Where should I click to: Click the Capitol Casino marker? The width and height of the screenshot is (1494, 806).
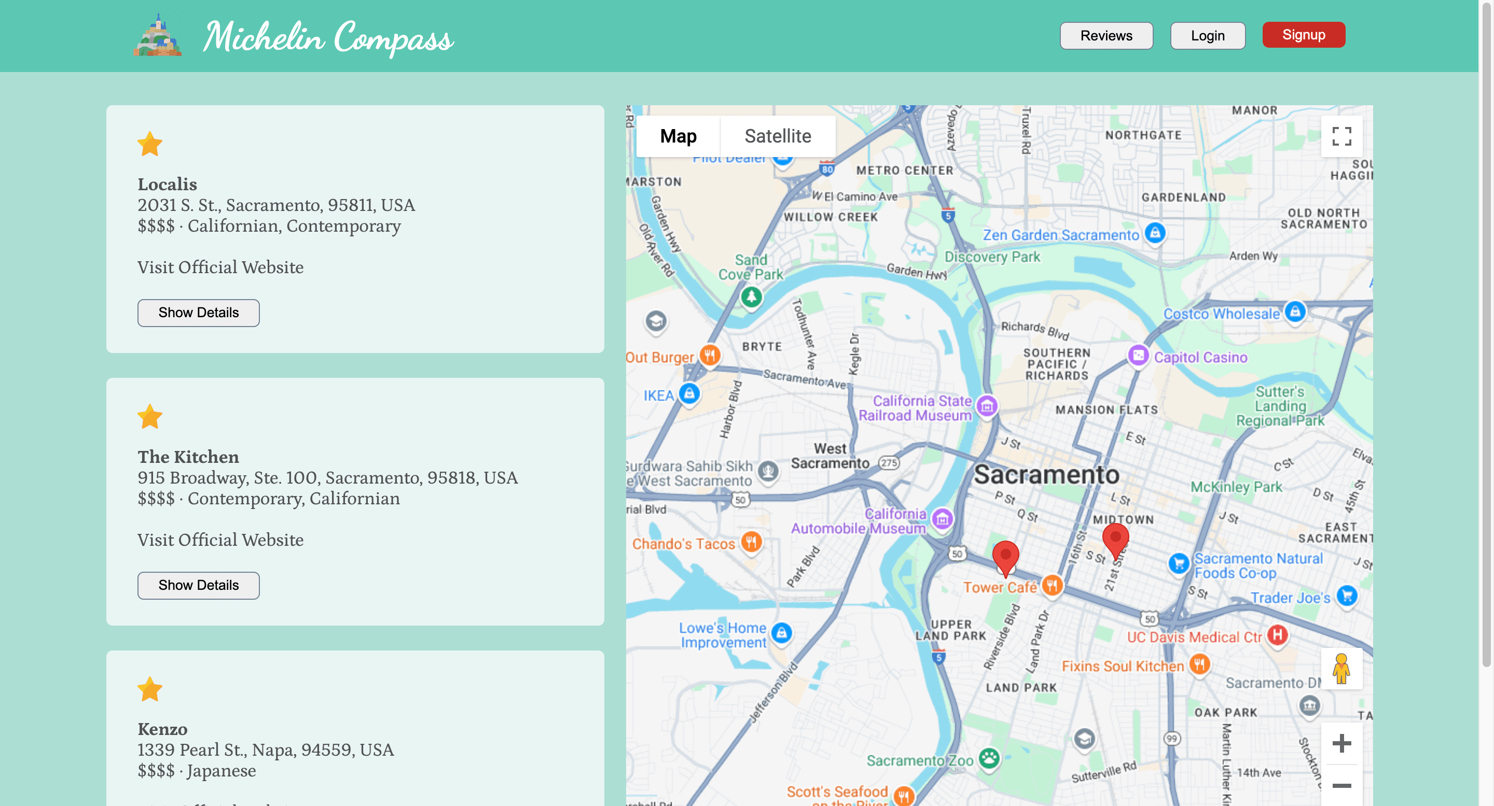point(1137,355)
